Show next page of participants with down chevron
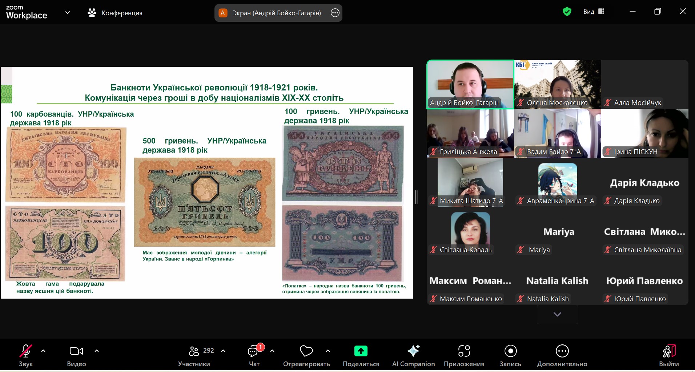This screenshot has height=372, width=695. [557, 314]
